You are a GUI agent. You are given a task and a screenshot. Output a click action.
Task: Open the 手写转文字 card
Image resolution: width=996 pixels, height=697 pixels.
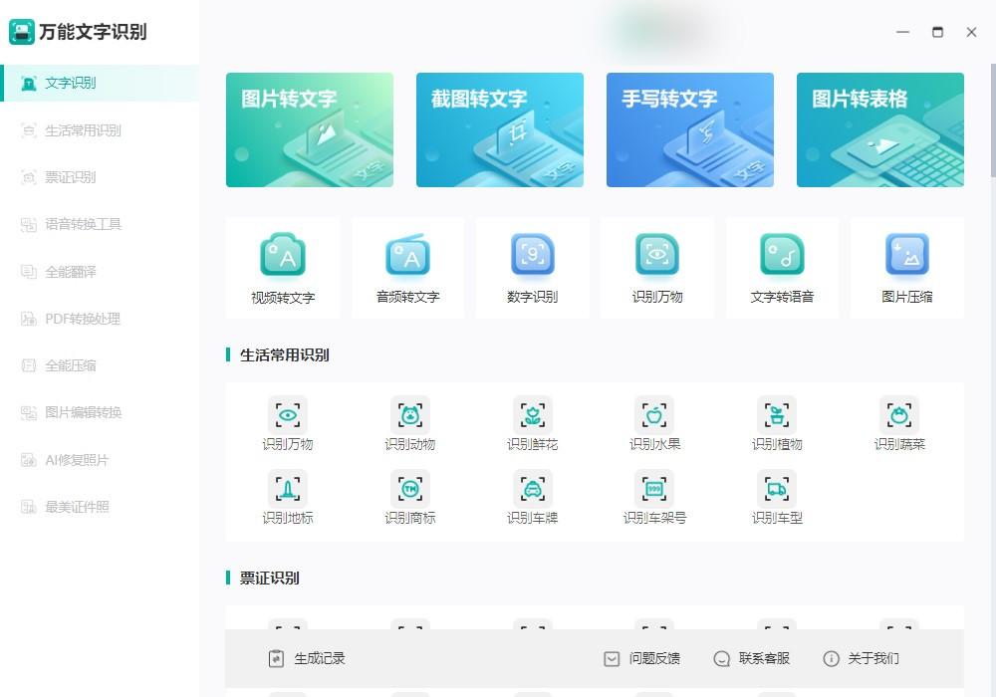[x=690, y=129]
